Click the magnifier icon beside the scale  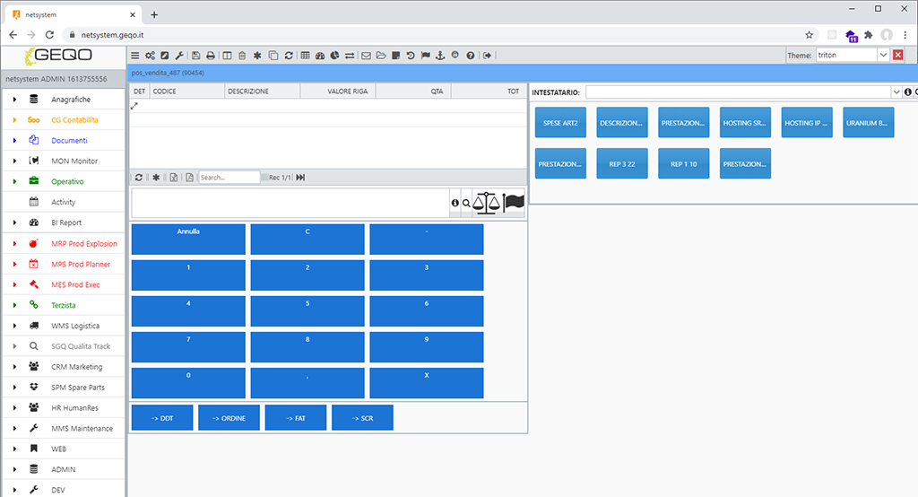[466, 204]
